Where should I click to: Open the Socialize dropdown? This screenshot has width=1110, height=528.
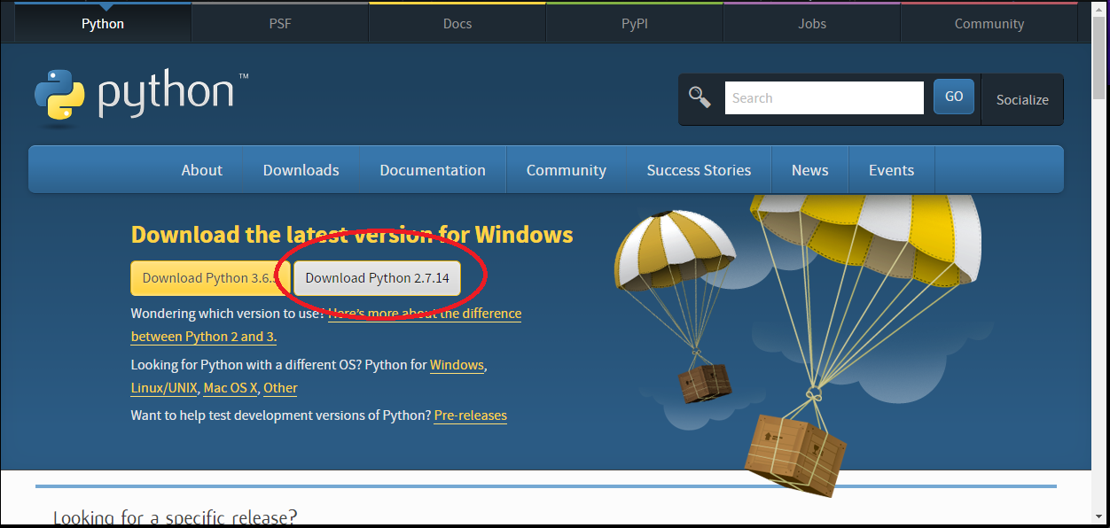coord(1022,99)
